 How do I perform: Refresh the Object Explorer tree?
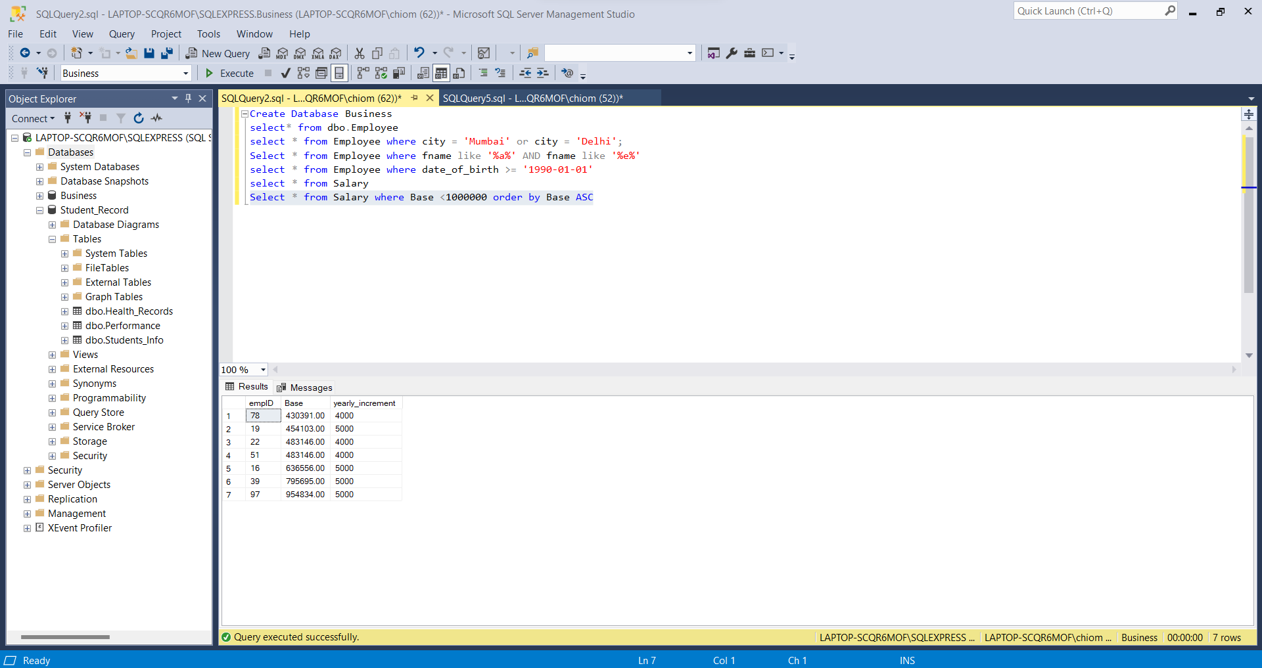[139, 118]
